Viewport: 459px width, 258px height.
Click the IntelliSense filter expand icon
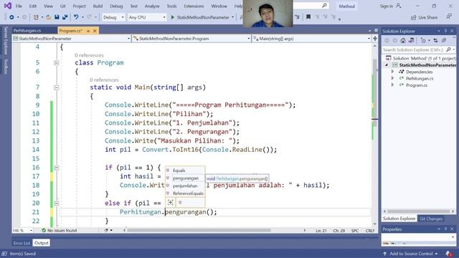pyautogui.click(x=171, y=202)
